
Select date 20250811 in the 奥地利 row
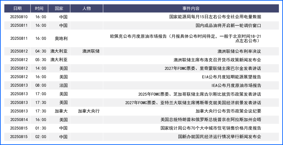19,38
